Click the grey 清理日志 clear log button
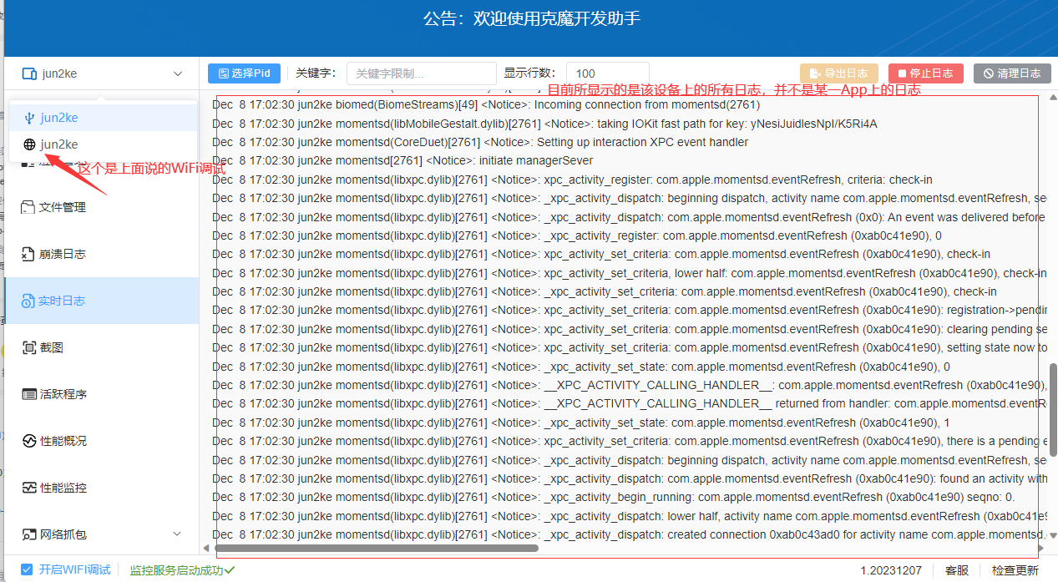The height and width of the screenshot is (582, 1058). [x=1012, y=73]
